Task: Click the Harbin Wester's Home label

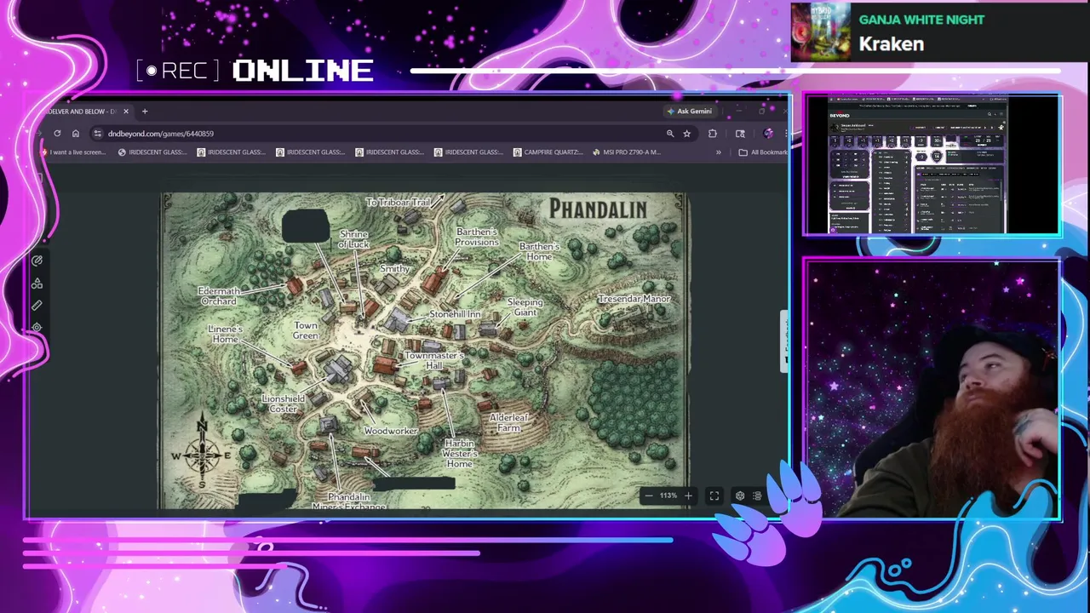Action: 459,454
